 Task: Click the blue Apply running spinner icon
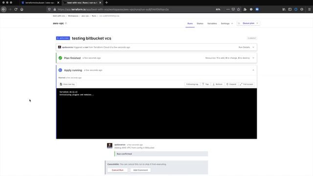point(60,70)
